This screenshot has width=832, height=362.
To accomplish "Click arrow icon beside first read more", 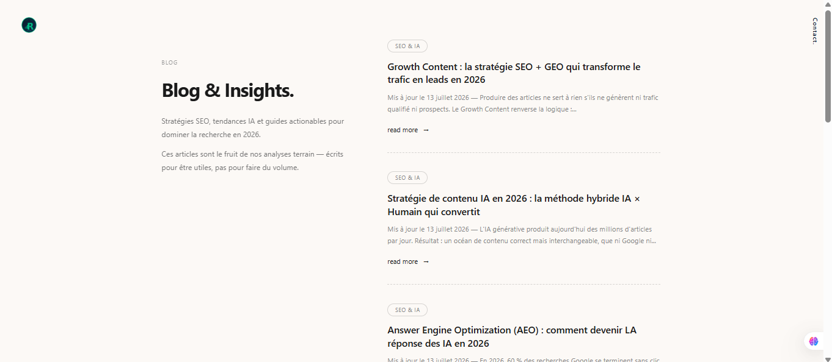I will click(426, 130).
